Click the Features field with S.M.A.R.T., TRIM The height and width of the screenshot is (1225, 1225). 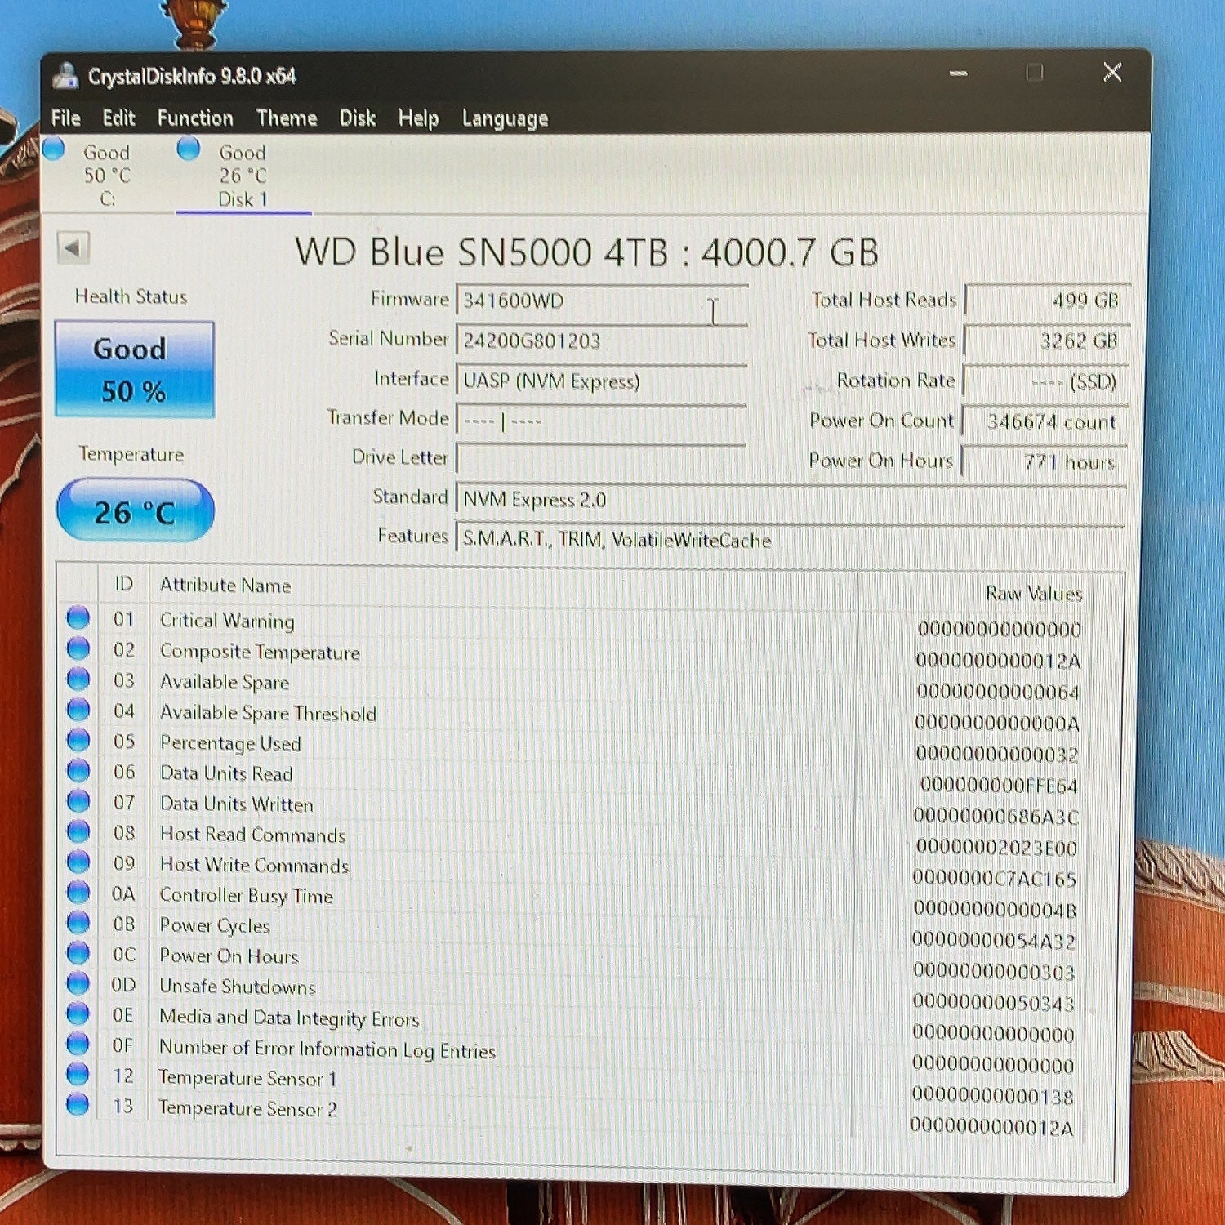point(792,540)
